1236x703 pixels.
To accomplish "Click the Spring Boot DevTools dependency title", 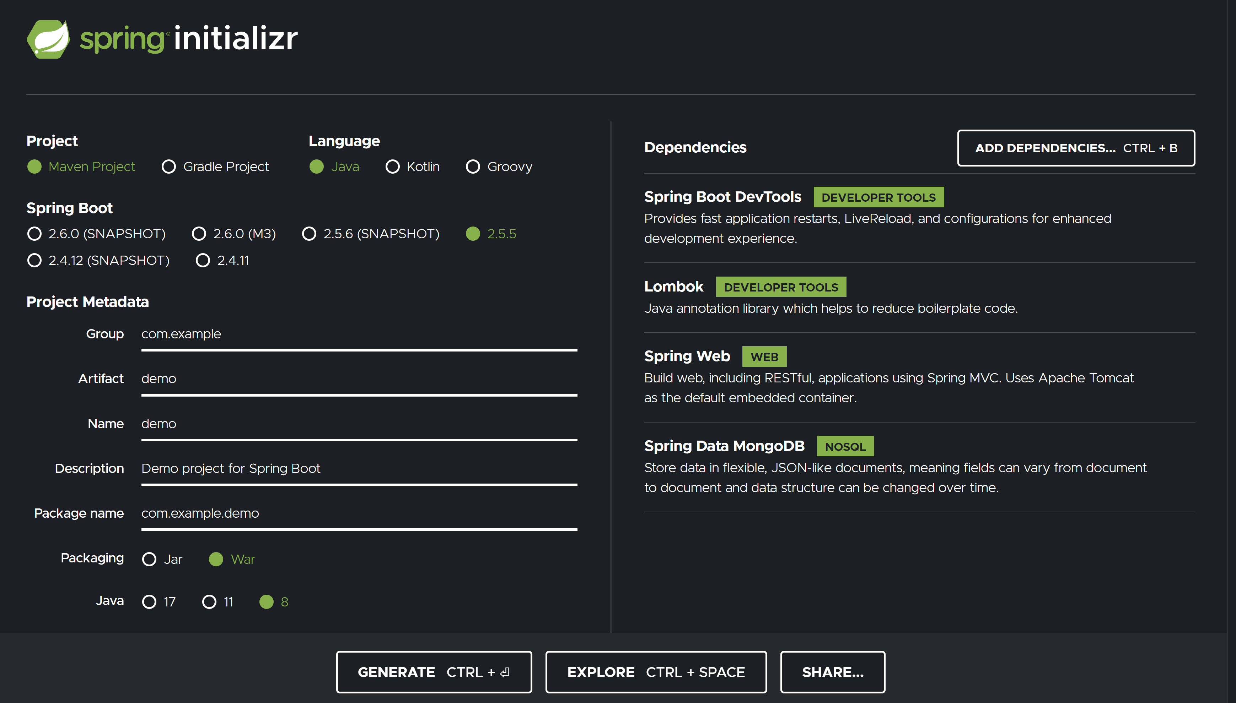I will pos(722,197).
